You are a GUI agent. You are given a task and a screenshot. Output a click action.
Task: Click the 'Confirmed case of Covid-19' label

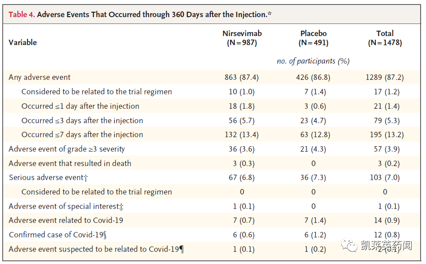(x=58, y=235)
